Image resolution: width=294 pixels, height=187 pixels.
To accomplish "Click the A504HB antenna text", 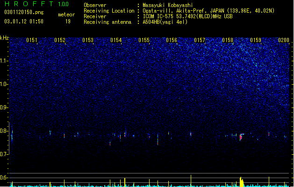I will click(x=165, y=22).
